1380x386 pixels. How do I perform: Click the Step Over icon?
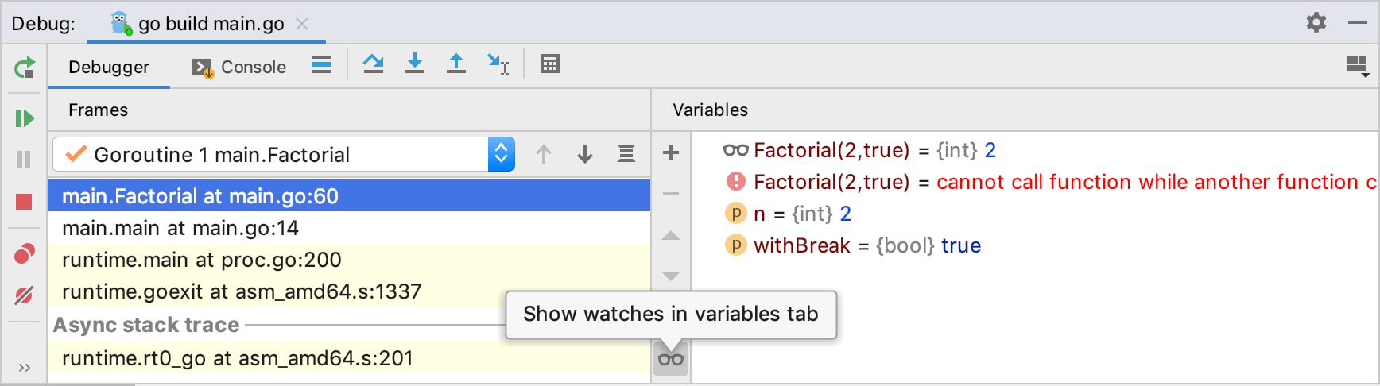tap(373, 64)
